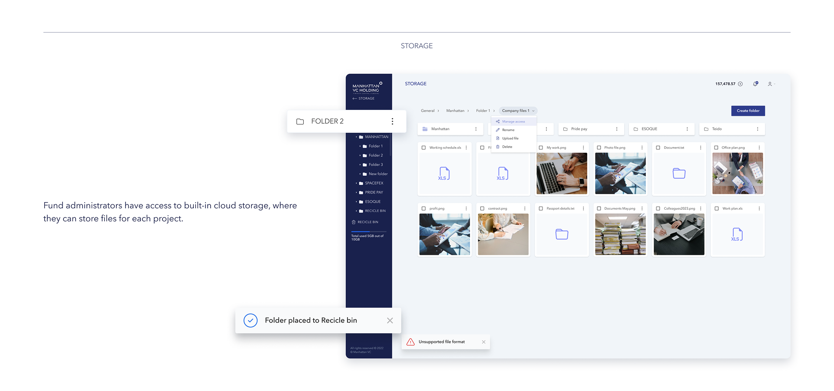The width and height of the screenshot is (834, 391).
Task: Open three-dot menu on Manhattan folder card
Action: 476,129
